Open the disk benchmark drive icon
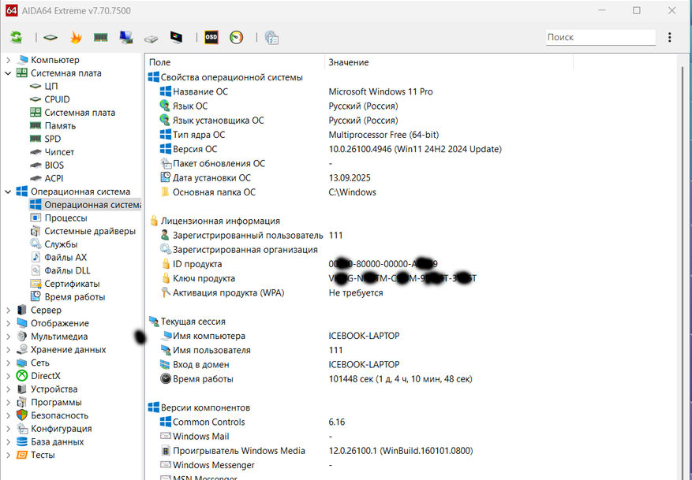Screen dimensions: 692x480 tap(151, 37)
